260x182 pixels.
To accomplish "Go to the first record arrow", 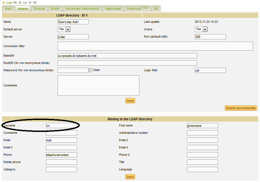I will (15, 2).
